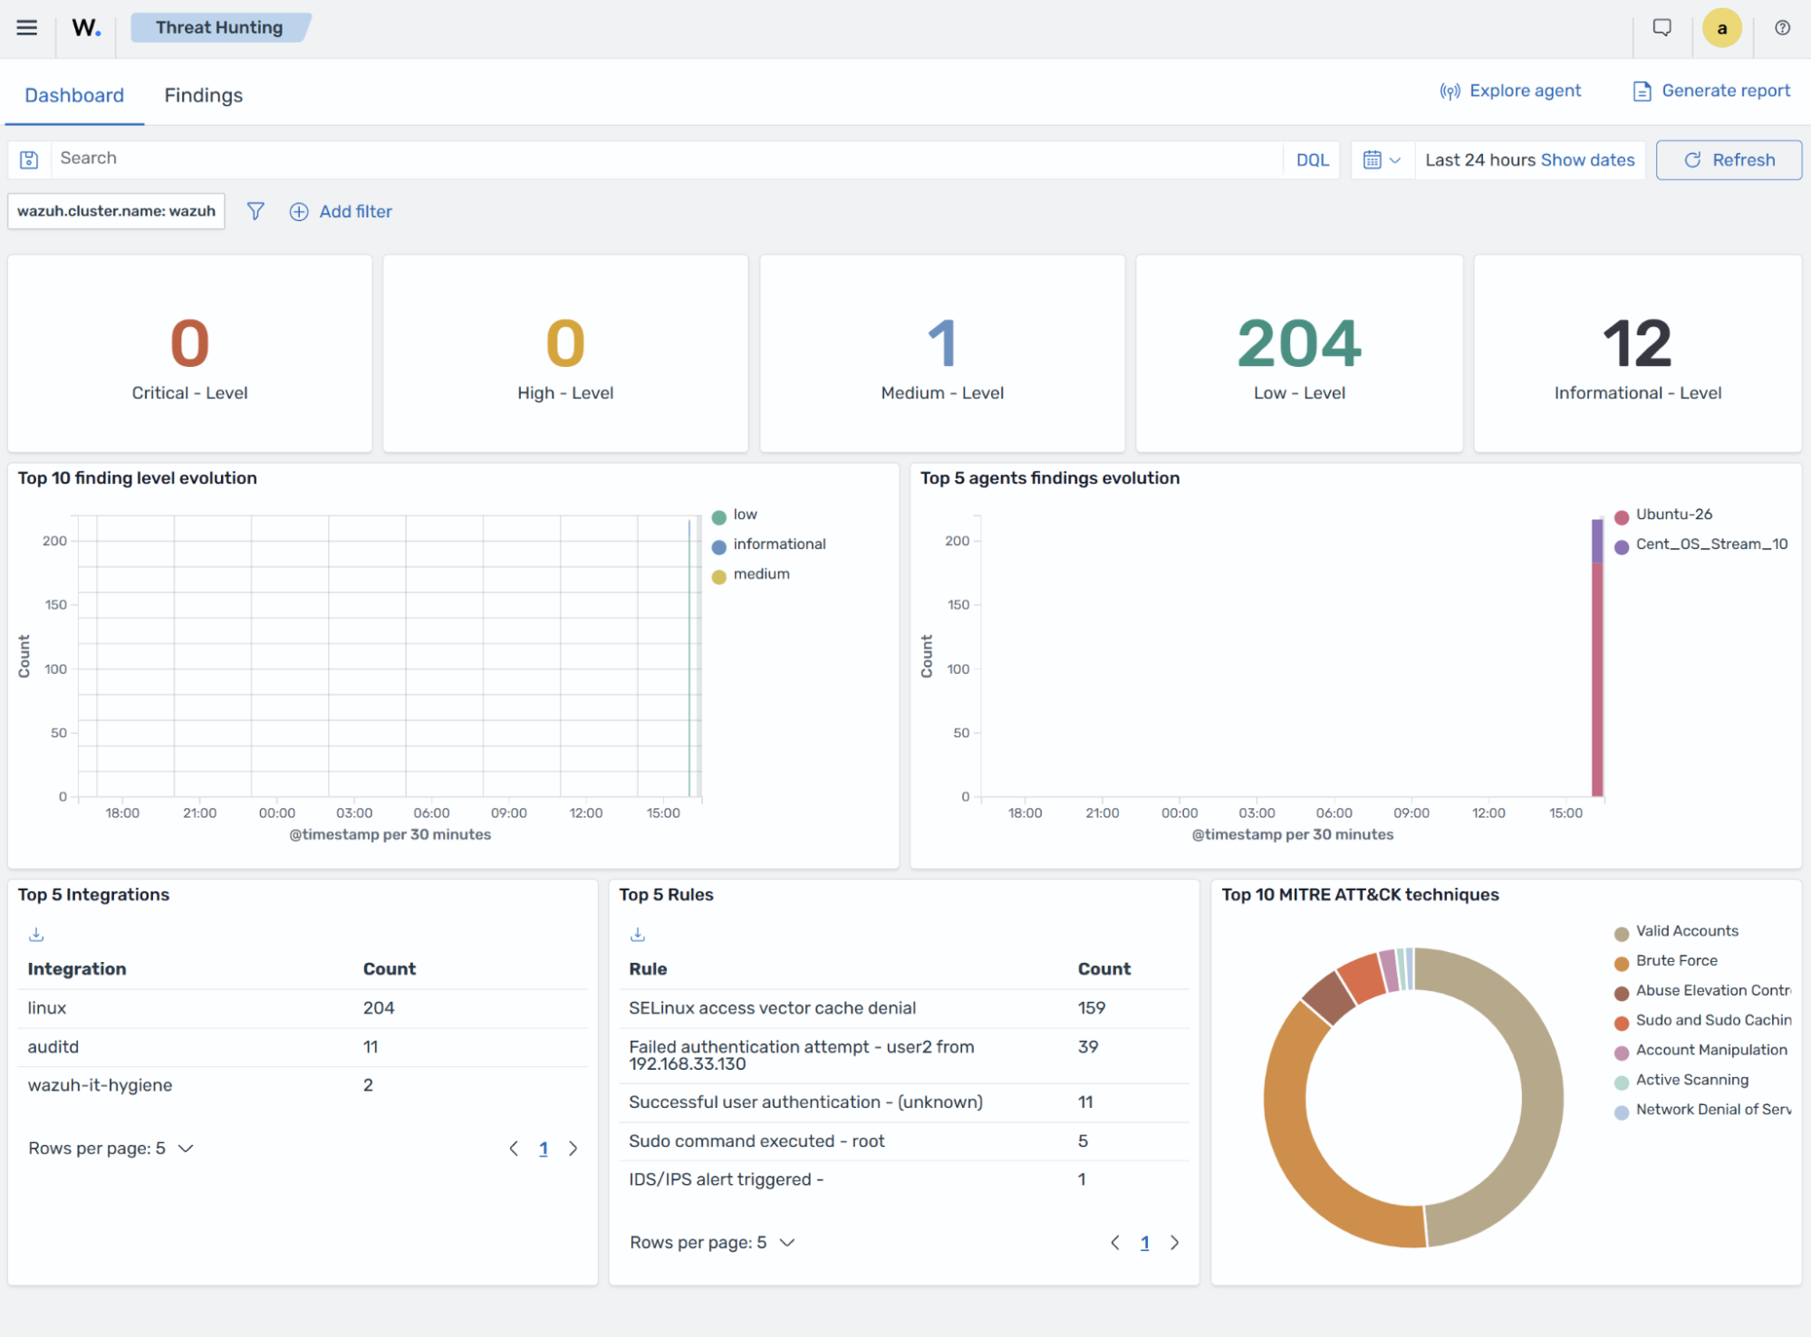
Task: Open the user avatar 'a' menu
Action: [1721, 28]
